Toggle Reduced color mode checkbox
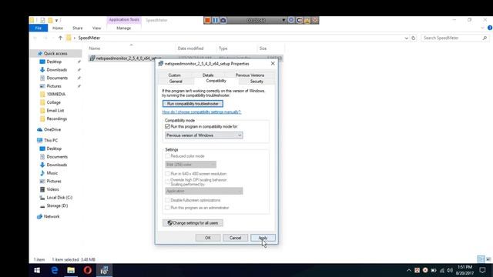493x277 pixels. [x=167, y=156]
